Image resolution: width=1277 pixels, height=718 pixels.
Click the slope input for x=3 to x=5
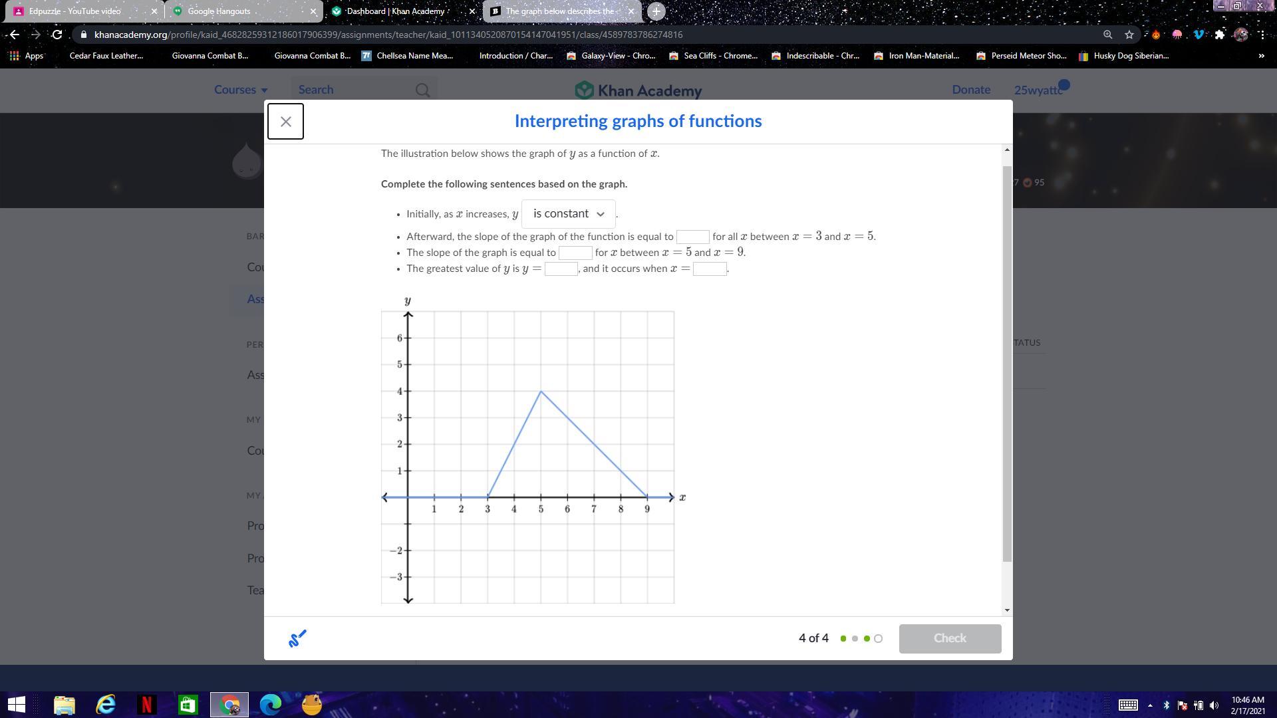(x=692, y=237)
